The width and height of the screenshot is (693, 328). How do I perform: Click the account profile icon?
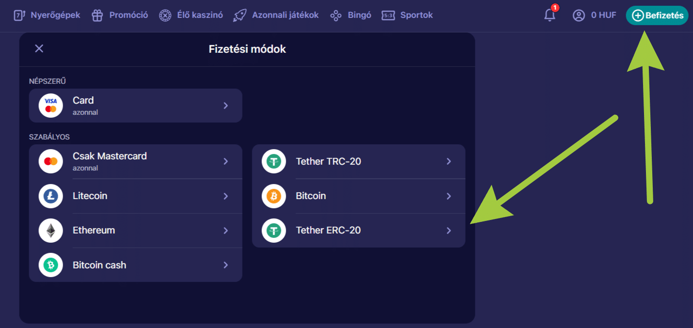pos(578,15)
